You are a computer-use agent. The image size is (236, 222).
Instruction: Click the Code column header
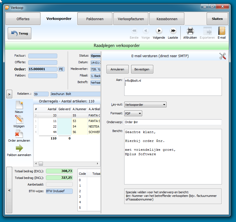82,174
